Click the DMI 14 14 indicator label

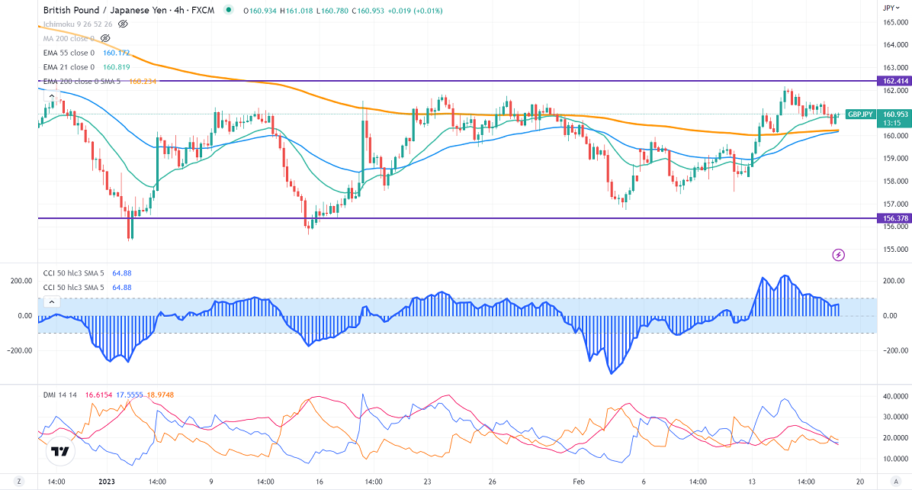pyautogui.click(x=61, y=394)
